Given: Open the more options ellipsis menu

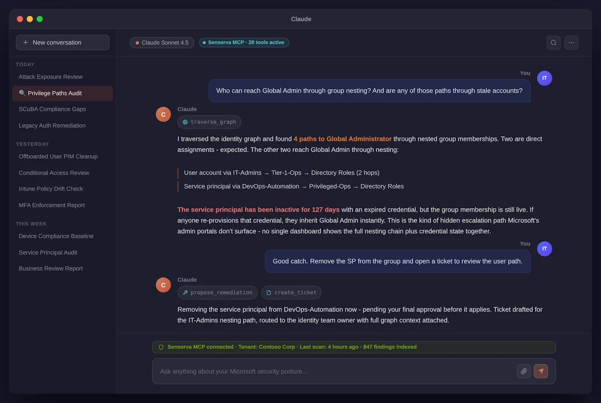Looking at the screenshot, I should [571, 43].
